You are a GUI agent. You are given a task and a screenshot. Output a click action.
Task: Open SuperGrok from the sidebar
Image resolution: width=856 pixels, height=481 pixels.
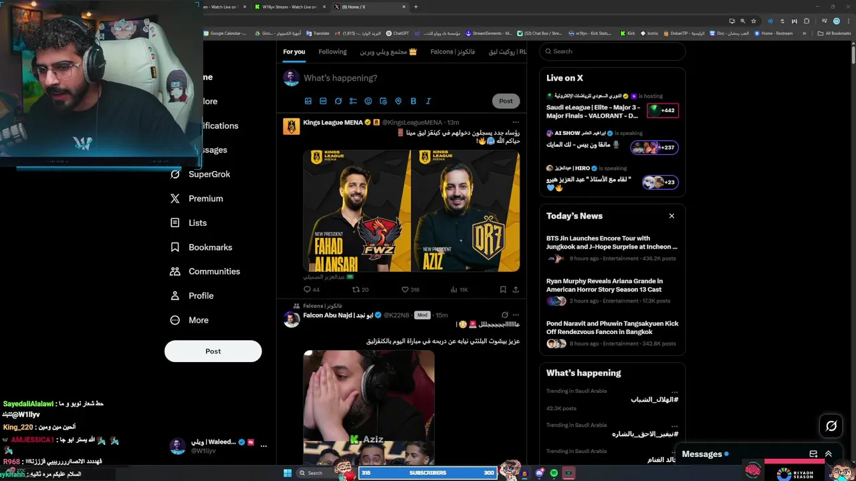tap(201, 174)
